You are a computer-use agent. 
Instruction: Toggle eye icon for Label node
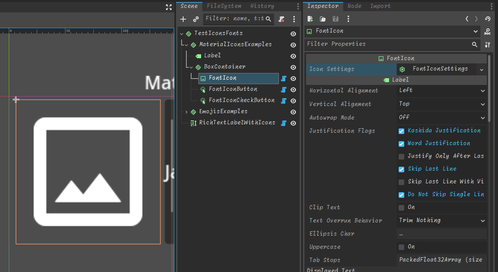click(293, 56)
